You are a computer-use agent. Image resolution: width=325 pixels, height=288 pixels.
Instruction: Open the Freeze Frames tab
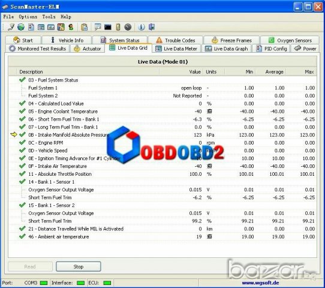(x=231, y=40)
